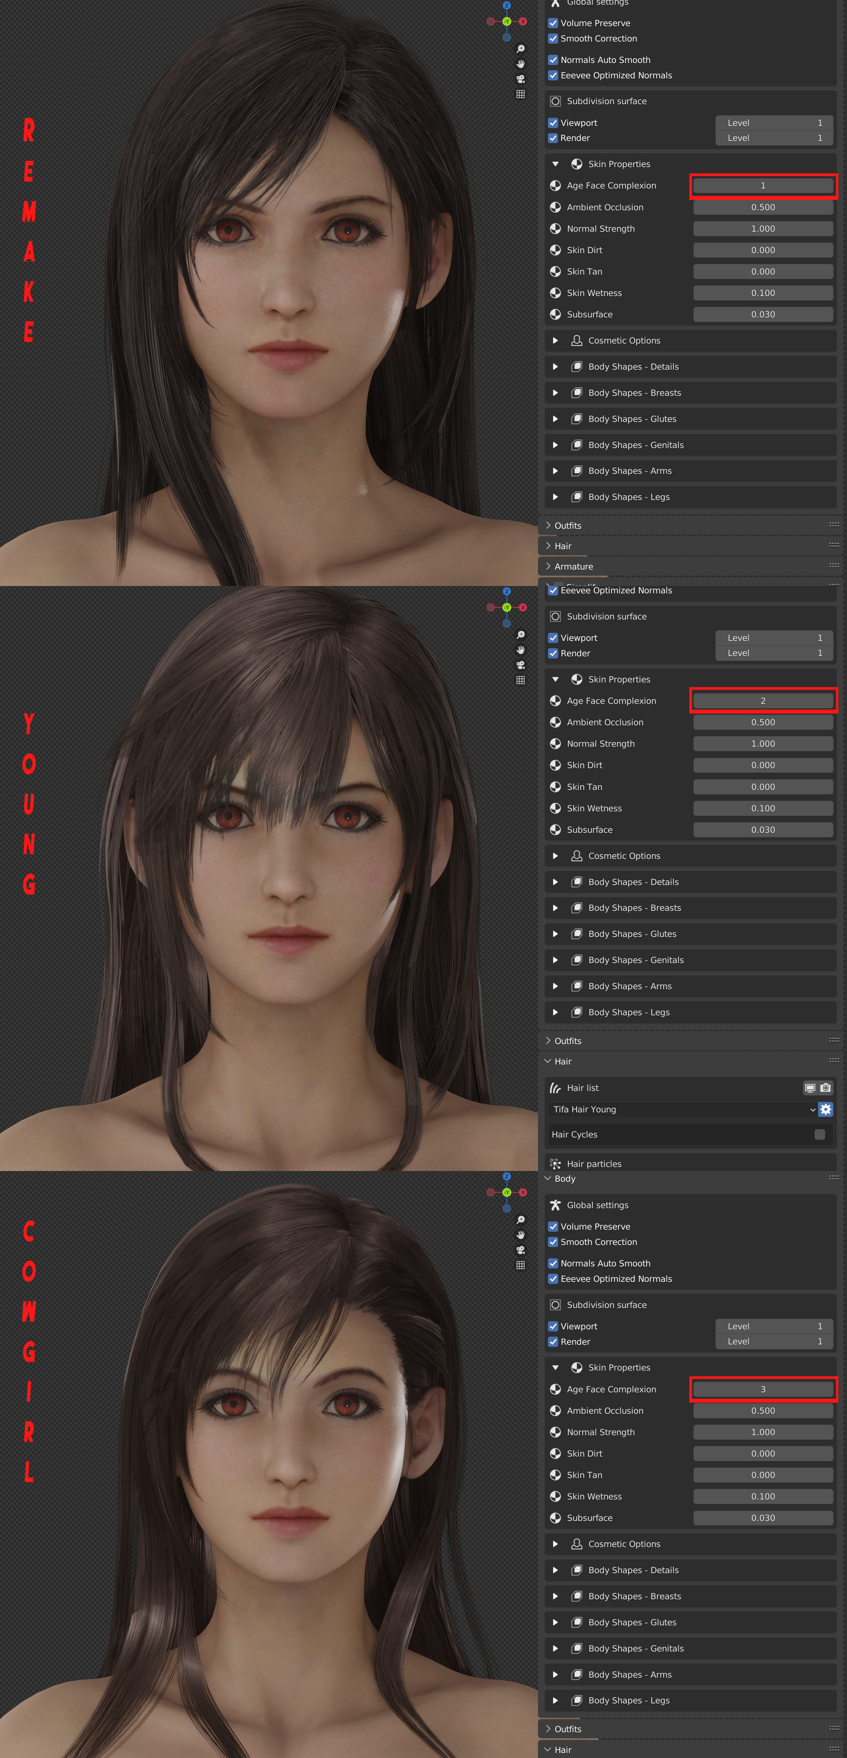The width and height of the screenshot is (847, 1758).
Task: Click Age Face Complexion field showing 3
Action: tap(763, 1389)
